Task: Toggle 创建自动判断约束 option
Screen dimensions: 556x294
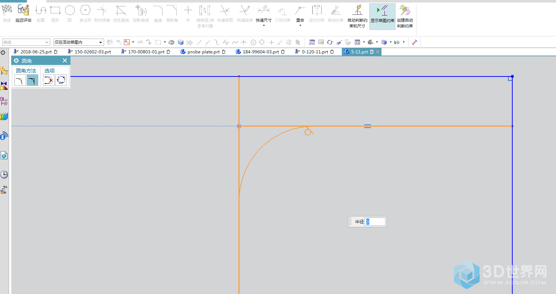Action: click(x=405, y=16)
